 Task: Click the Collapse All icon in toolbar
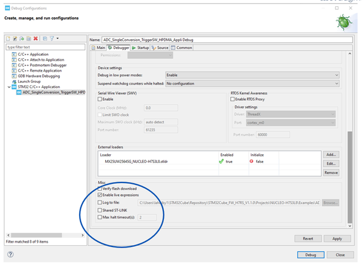pyautogui.click(x=45, y=38)
